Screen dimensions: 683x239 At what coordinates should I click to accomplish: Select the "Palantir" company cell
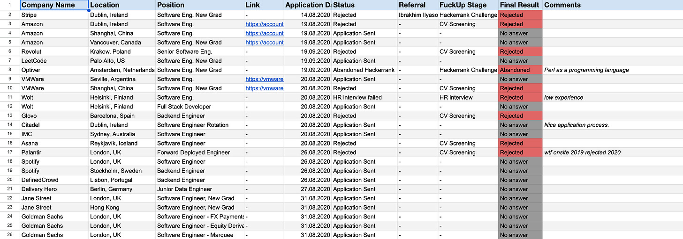(x=54, y=152)
